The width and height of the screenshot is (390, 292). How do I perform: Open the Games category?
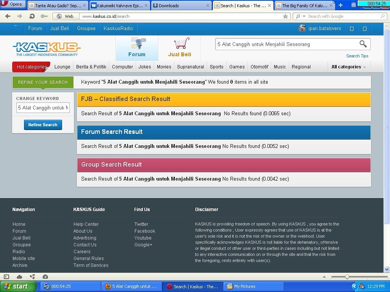pyautogui.click(x=237, y=67)
